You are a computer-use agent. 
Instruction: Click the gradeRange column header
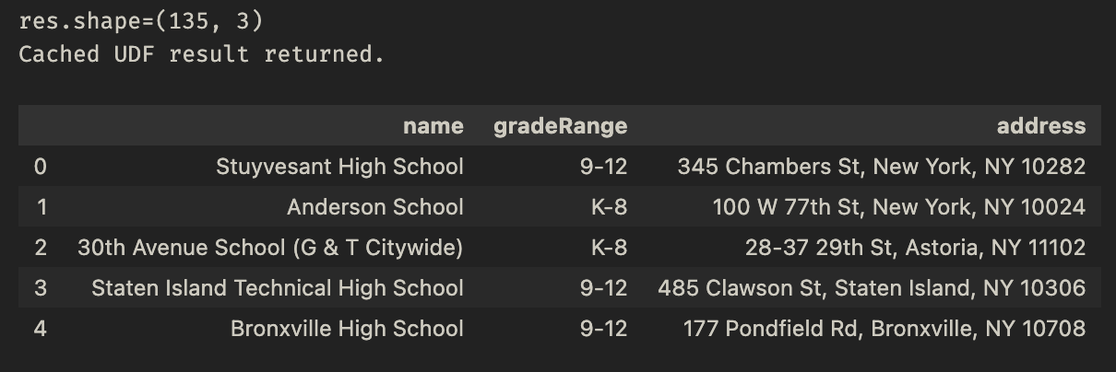(x=560, y=126)
